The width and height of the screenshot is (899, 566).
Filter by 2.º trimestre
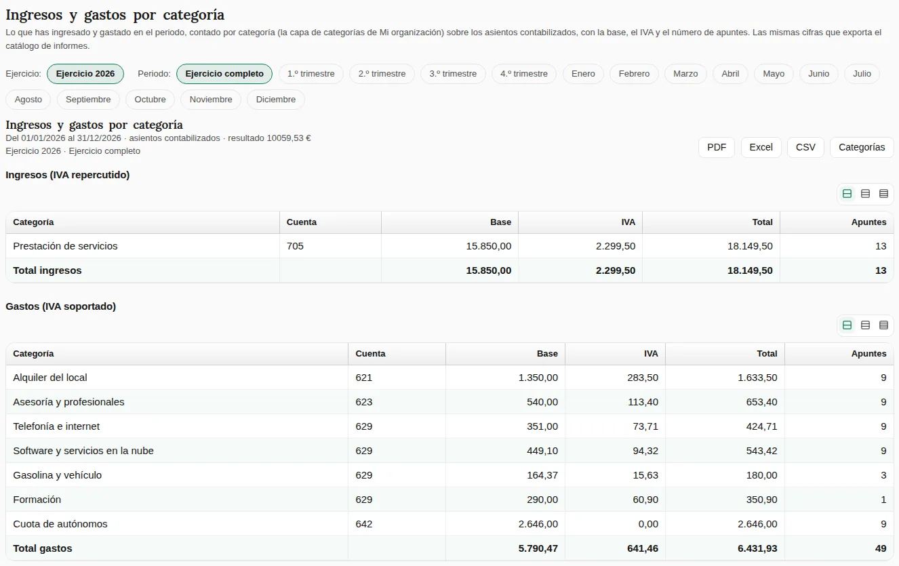coord(382,74)
